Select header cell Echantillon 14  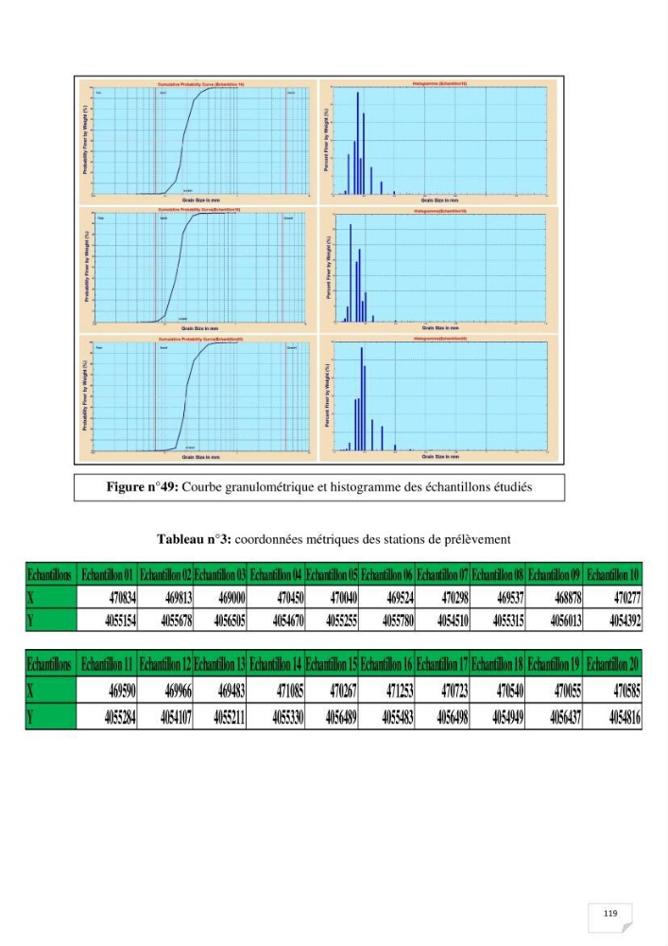(x=275, y=664)
